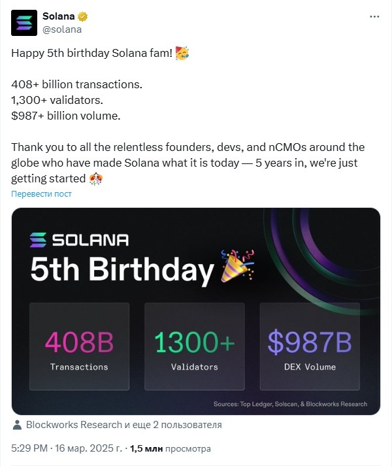This screenshot has height=466, width=392.
Task: Click the tagged people icon below the image
Action: click(x=18, y=425)
